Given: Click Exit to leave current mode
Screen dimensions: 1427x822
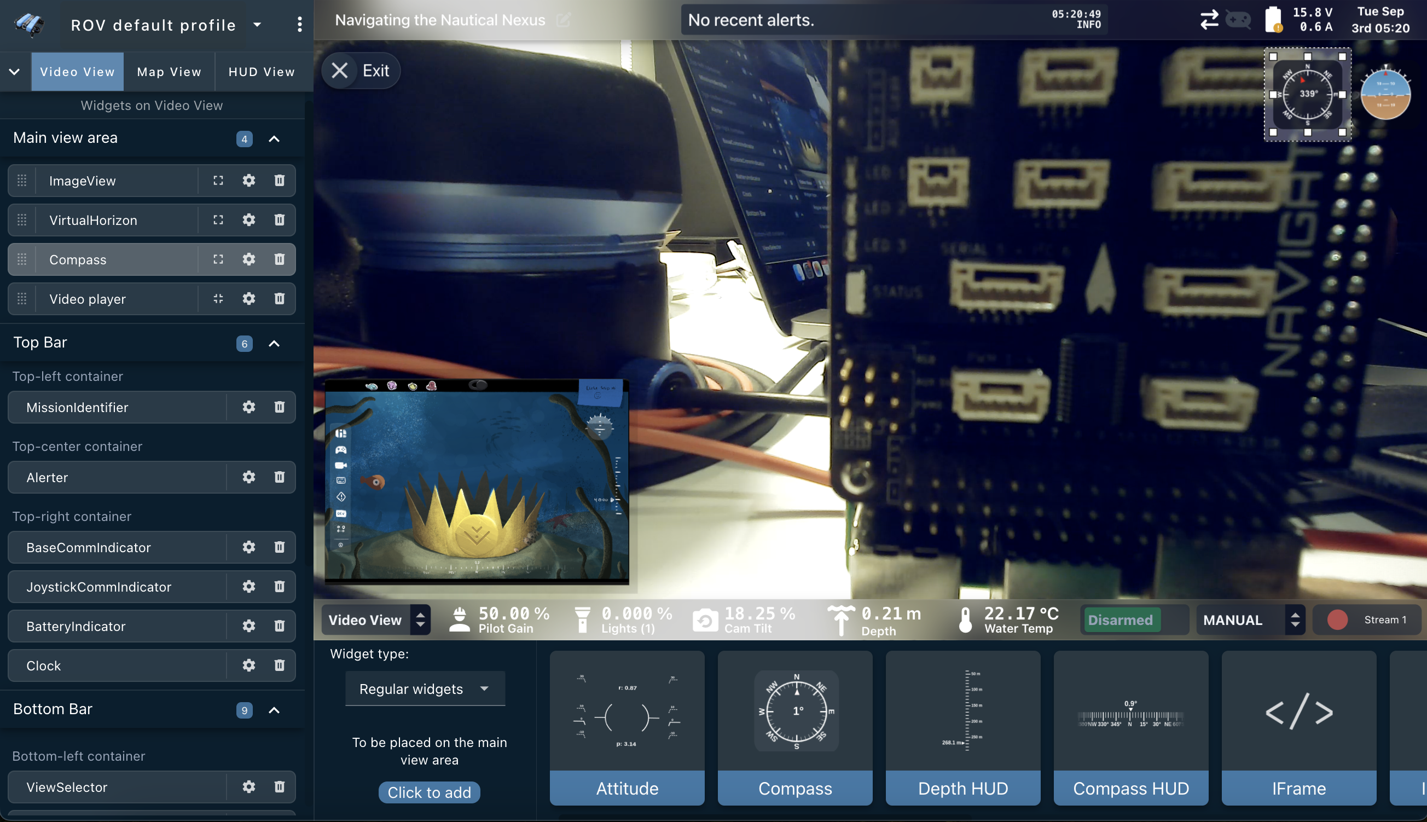Looking at the screenshot, I should pyautogui.click(x=363, y=70).
